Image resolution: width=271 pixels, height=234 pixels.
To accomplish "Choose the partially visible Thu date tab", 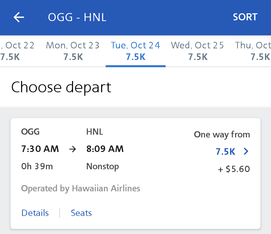I will 253,51.
